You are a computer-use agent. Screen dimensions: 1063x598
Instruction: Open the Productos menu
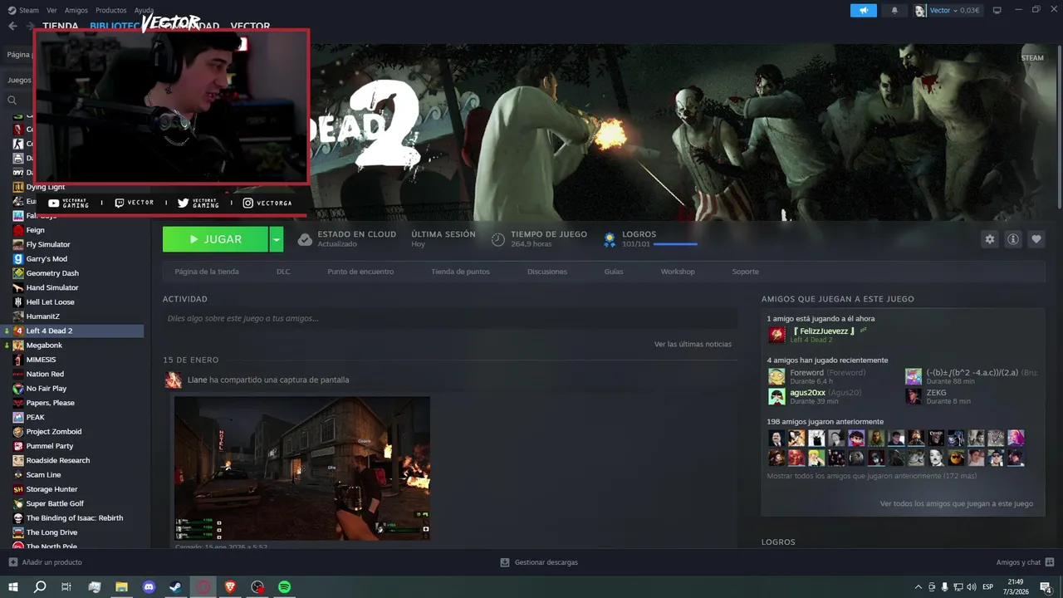point(111,10)
